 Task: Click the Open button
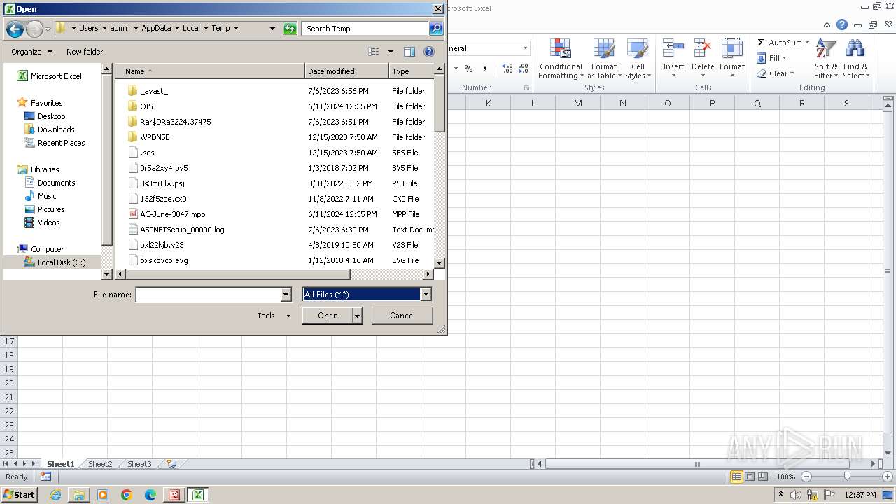pos(328,316)
